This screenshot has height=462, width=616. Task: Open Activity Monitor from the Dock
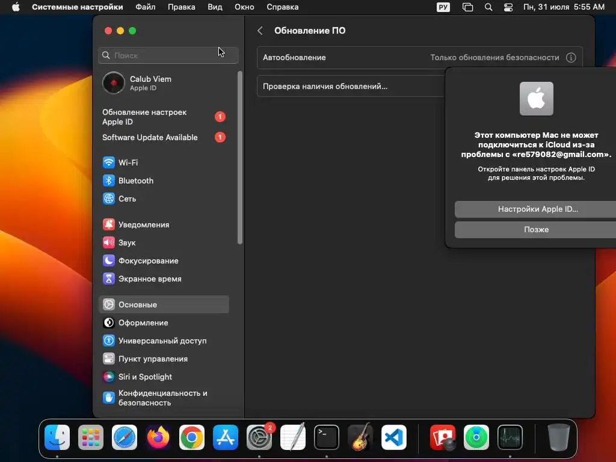510,437
